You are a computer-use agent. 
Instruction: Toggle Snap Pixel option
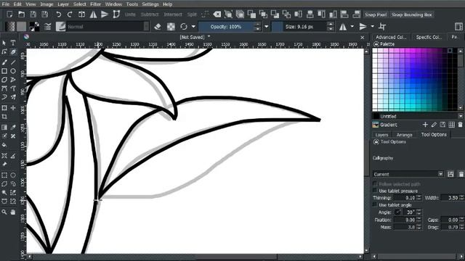click(376, 14)
